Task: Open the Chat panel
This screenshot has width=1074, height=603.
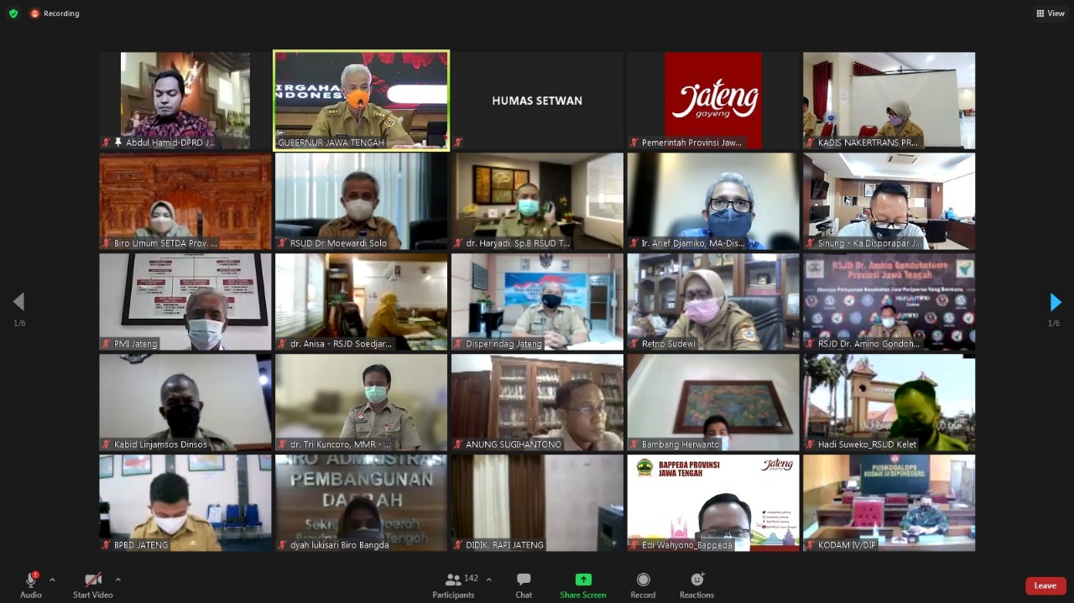Action: click(x=524, y=585)
